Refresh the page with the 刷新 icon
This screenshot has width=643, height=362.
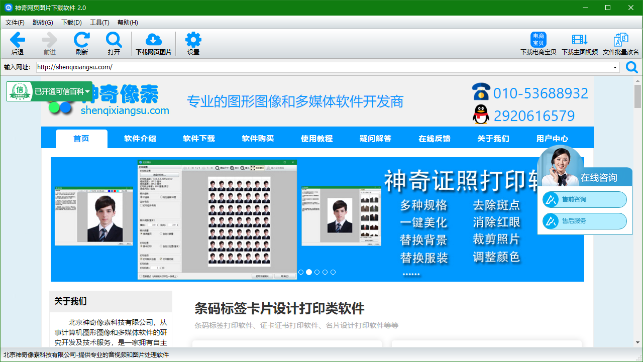[81, 39]
